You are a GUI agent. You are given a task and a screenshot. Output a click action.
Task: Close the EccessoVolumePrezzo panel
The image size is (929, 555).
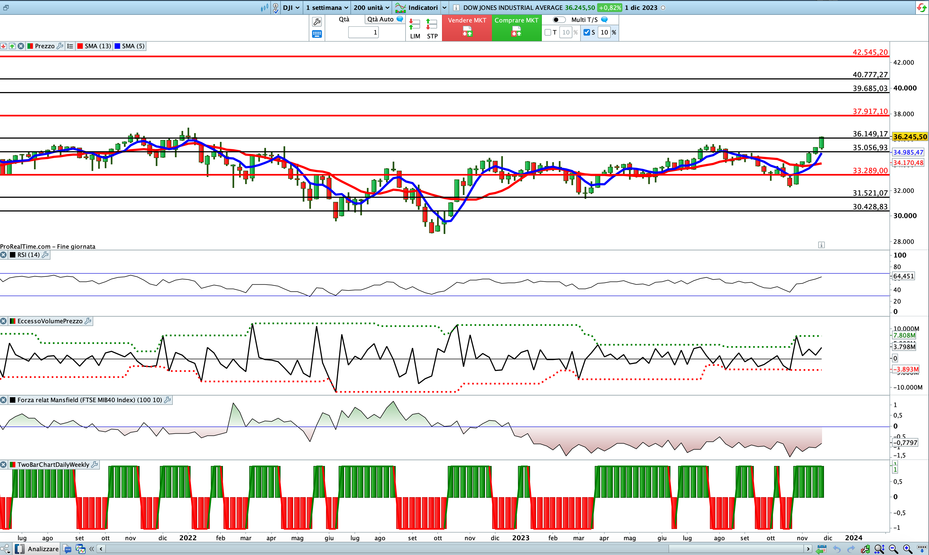click(3, 321)
